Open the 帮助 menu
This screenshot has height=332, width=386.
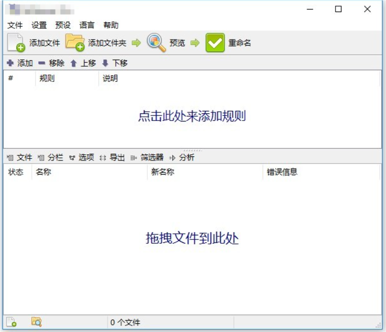point(111,25)
